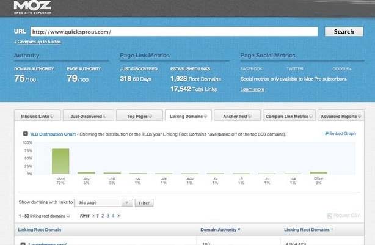Click the .com bar in TLD chart
The height and width of the screenshot is (245, 375).
coord(60,161)
